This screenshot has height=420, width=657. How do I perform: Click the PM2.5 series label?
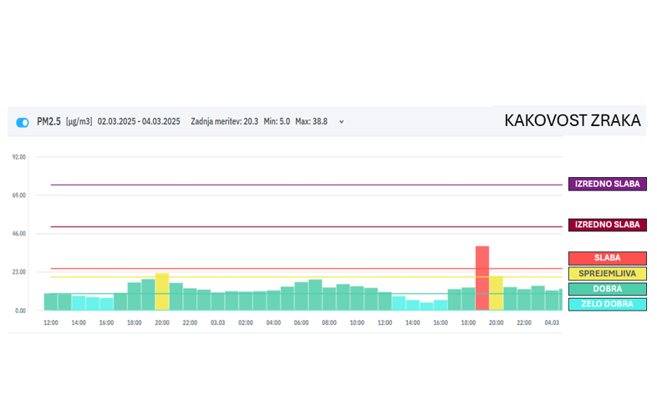tap(49, 122)
